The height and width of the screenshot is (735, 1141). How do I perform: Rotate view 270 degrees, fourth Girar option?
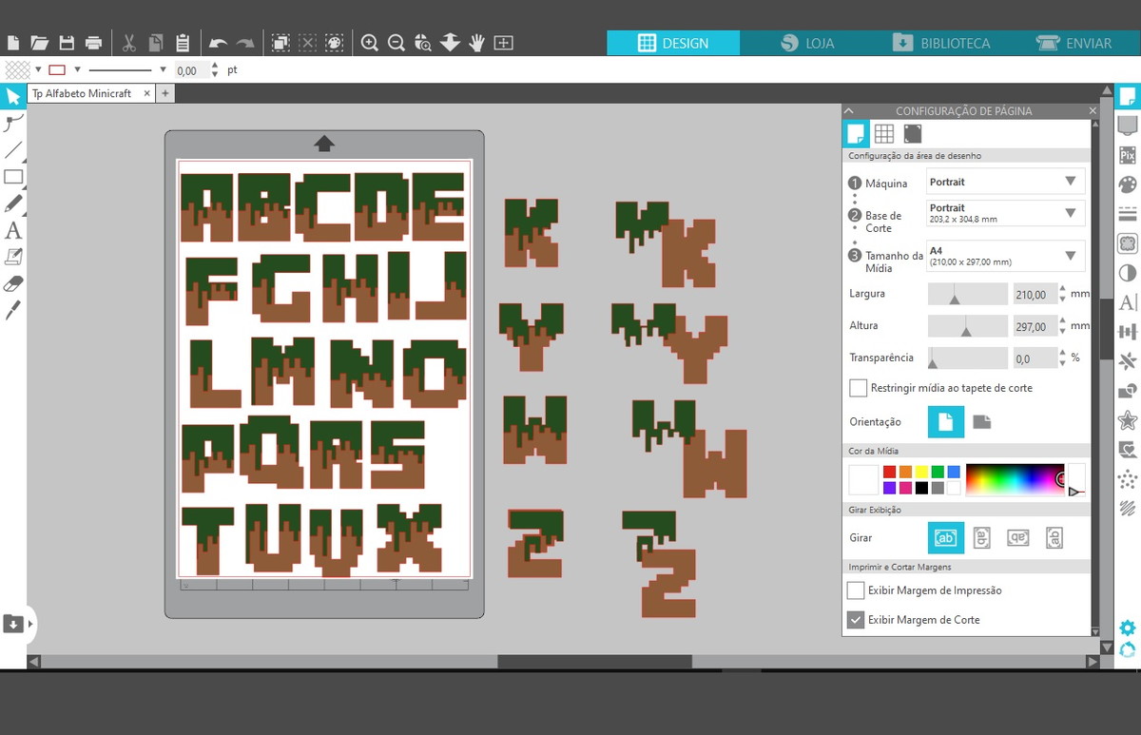[1054, 538]
